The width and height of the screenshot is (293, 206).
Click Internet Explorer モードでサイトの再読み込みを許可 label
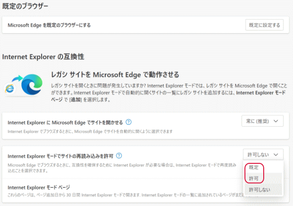click(x=60, y=156)
